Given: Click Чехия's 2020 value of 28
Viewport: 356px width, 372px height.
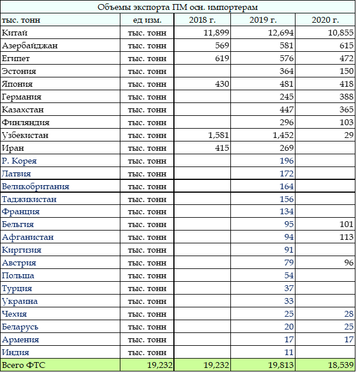Looking at the screenshot, I should [348, 314].
